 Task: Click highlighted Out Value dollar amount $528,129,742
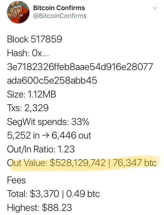[x=78, y=163]
